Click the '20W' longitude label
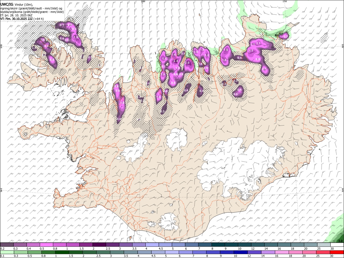This screenshot has width=344, height=258. (x=143, y=1)
